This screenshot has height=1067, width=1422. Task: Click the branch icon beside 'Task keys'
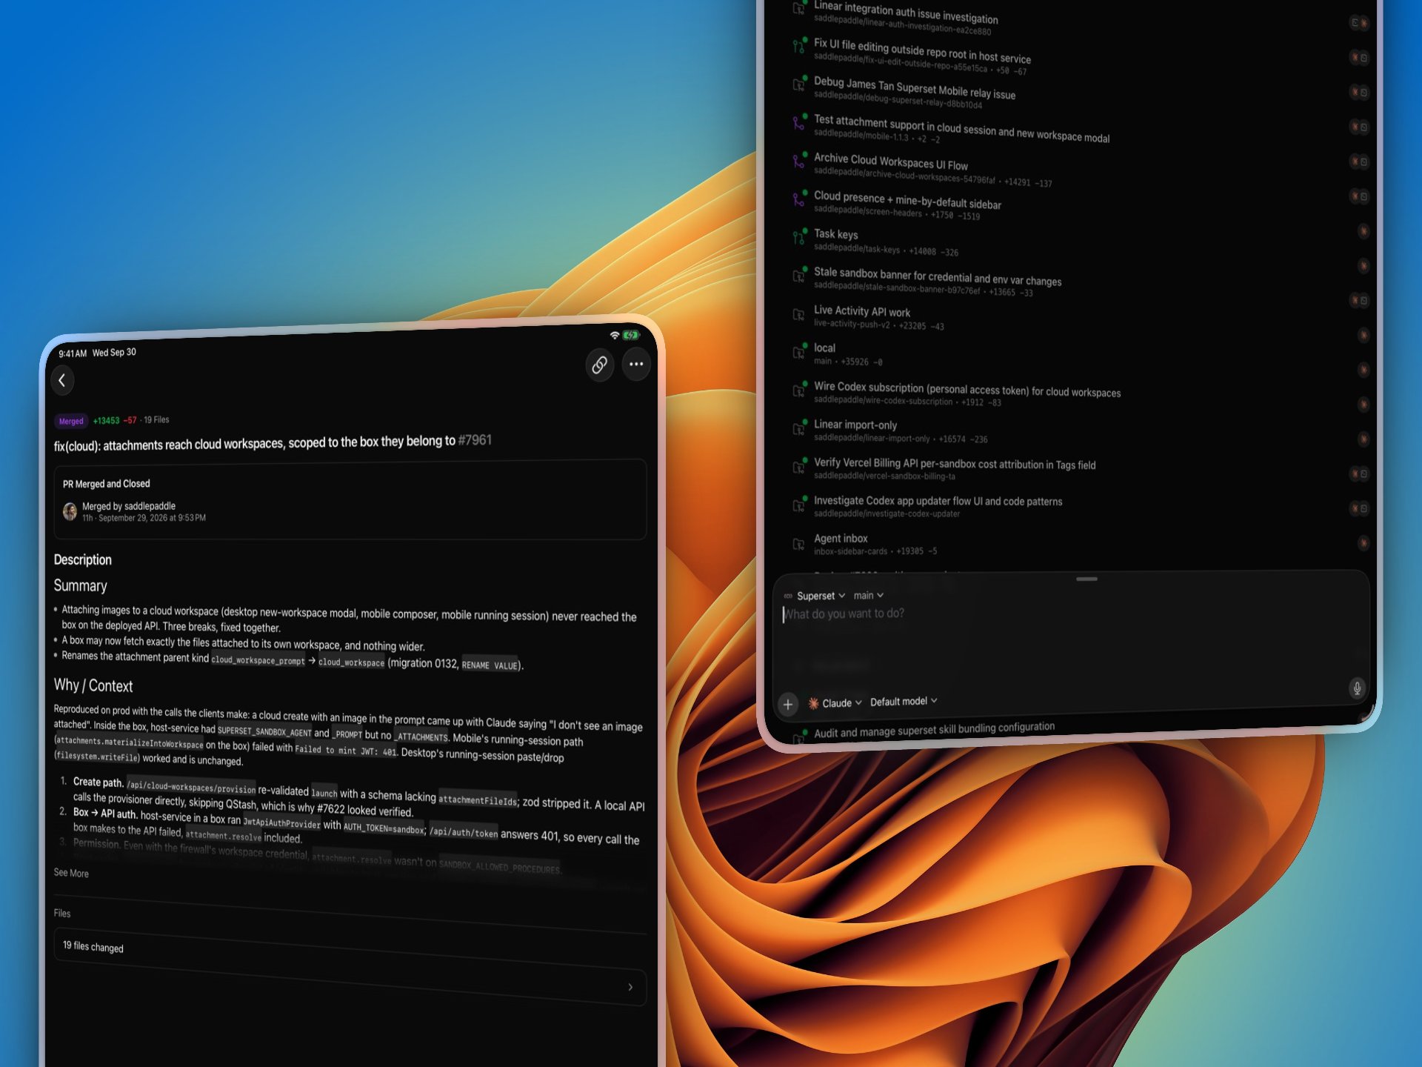pos(798,237)
